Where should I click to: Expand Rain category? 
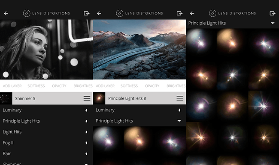46,153
